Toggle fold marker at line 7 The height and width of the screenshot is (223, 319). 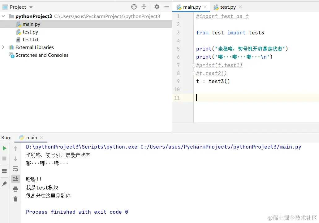click(x=194, y=65)
